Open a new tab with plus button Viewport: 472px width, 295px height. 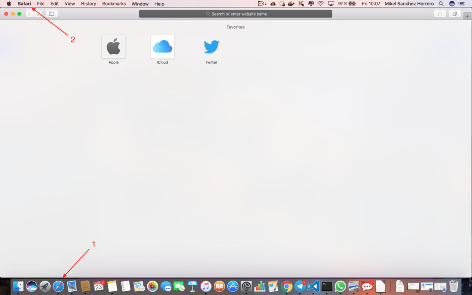(467, 16)
